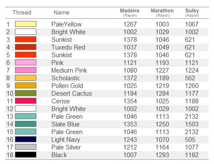Click the Thread column header
The width and height of the screenshot is (214, 164).
point(22,12)
